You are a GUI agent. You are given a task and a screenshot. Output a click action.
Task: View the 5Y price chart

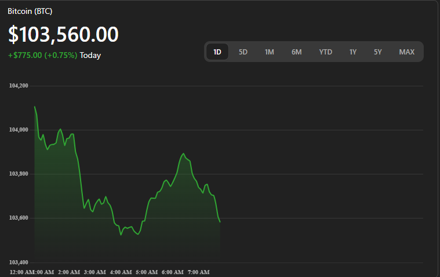click(378, 52)
